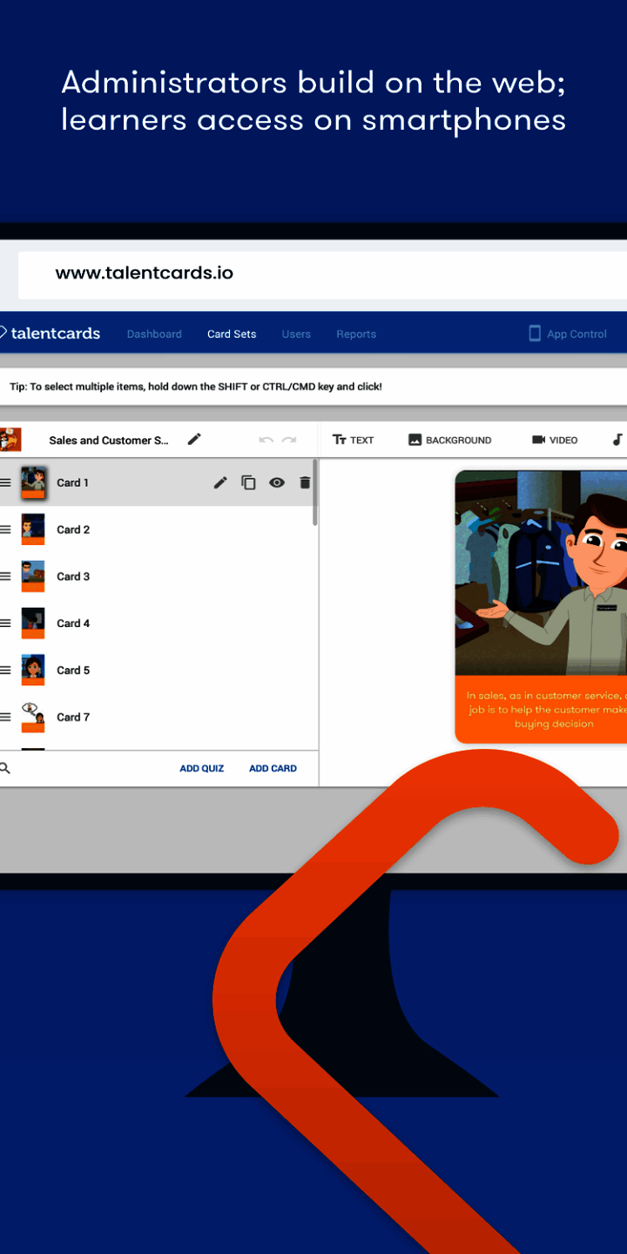Open the Users tab

296,334
